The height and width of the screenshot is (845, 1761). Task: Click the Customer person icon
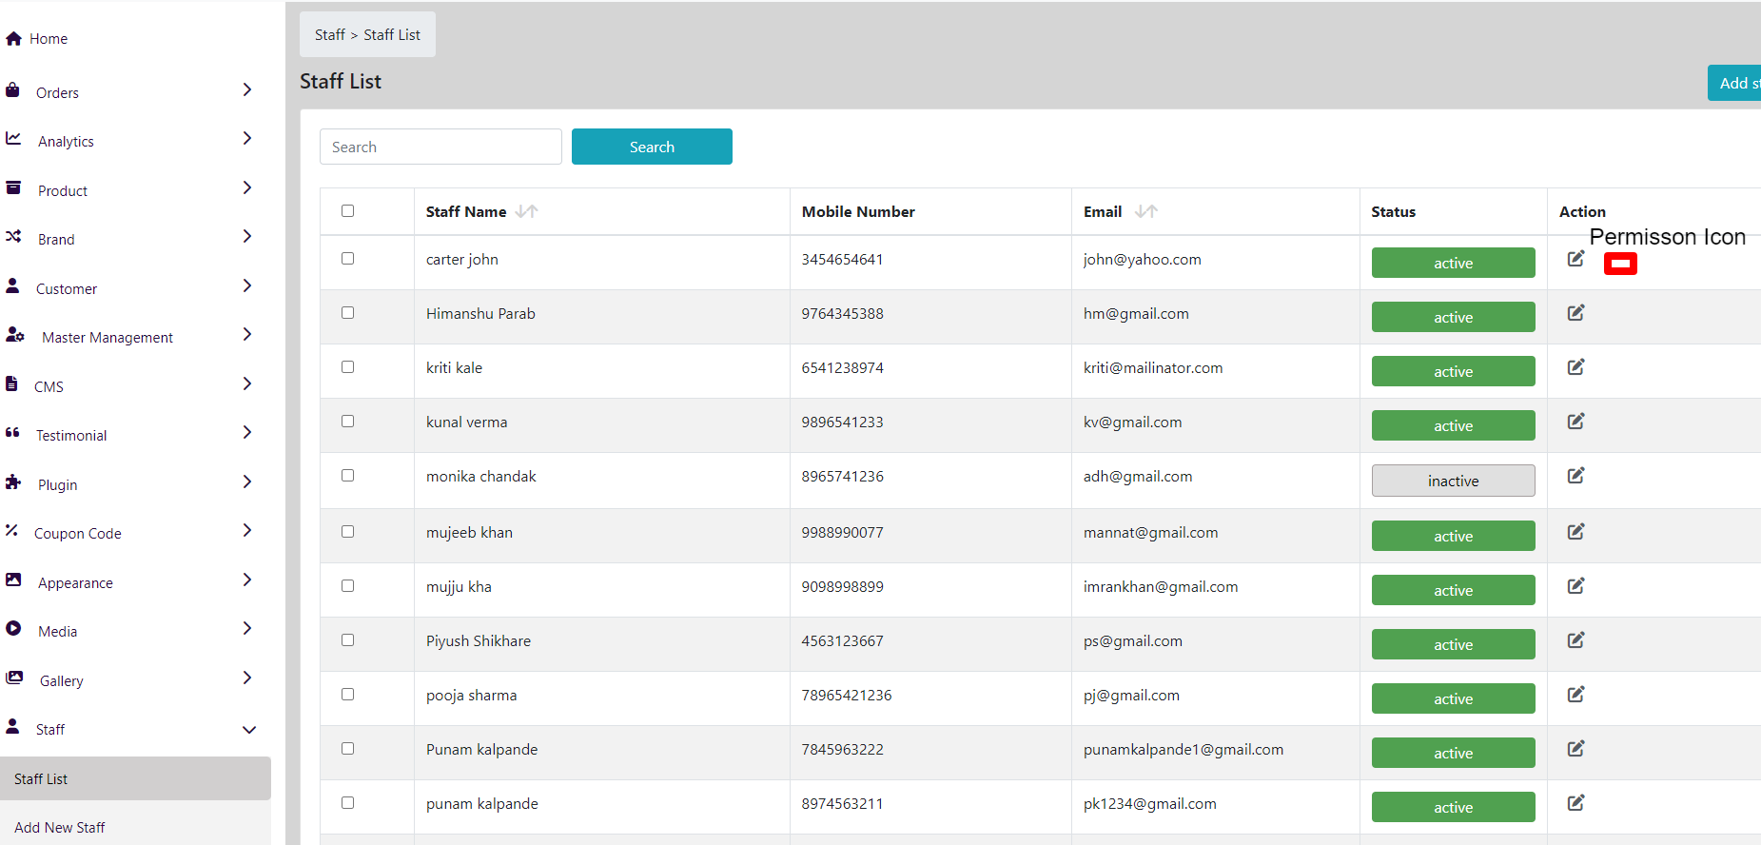[x=12, y=285]
